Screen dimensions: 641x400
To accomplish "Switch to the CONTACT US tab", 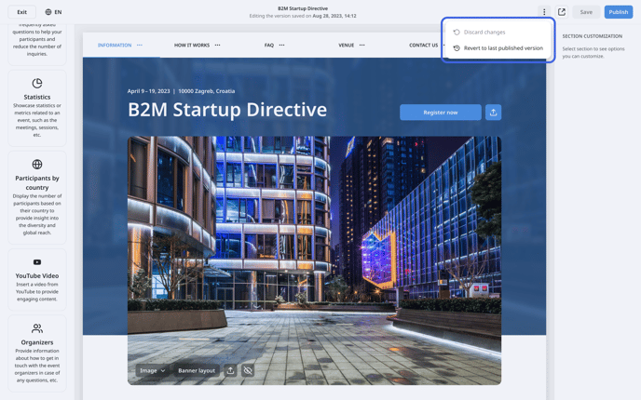I will [x=423, y=45].
